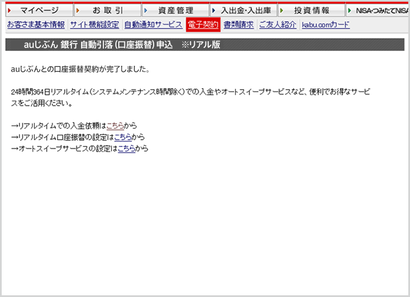Open the 書類請求 sub-menu link
Screen dimensions: 410x297
pos(239,25)
